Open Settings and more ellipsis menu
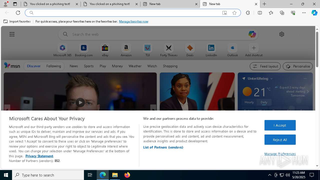The width and height of the screenshot is (320, 180). pyautogui.click(x=304, y=13)
